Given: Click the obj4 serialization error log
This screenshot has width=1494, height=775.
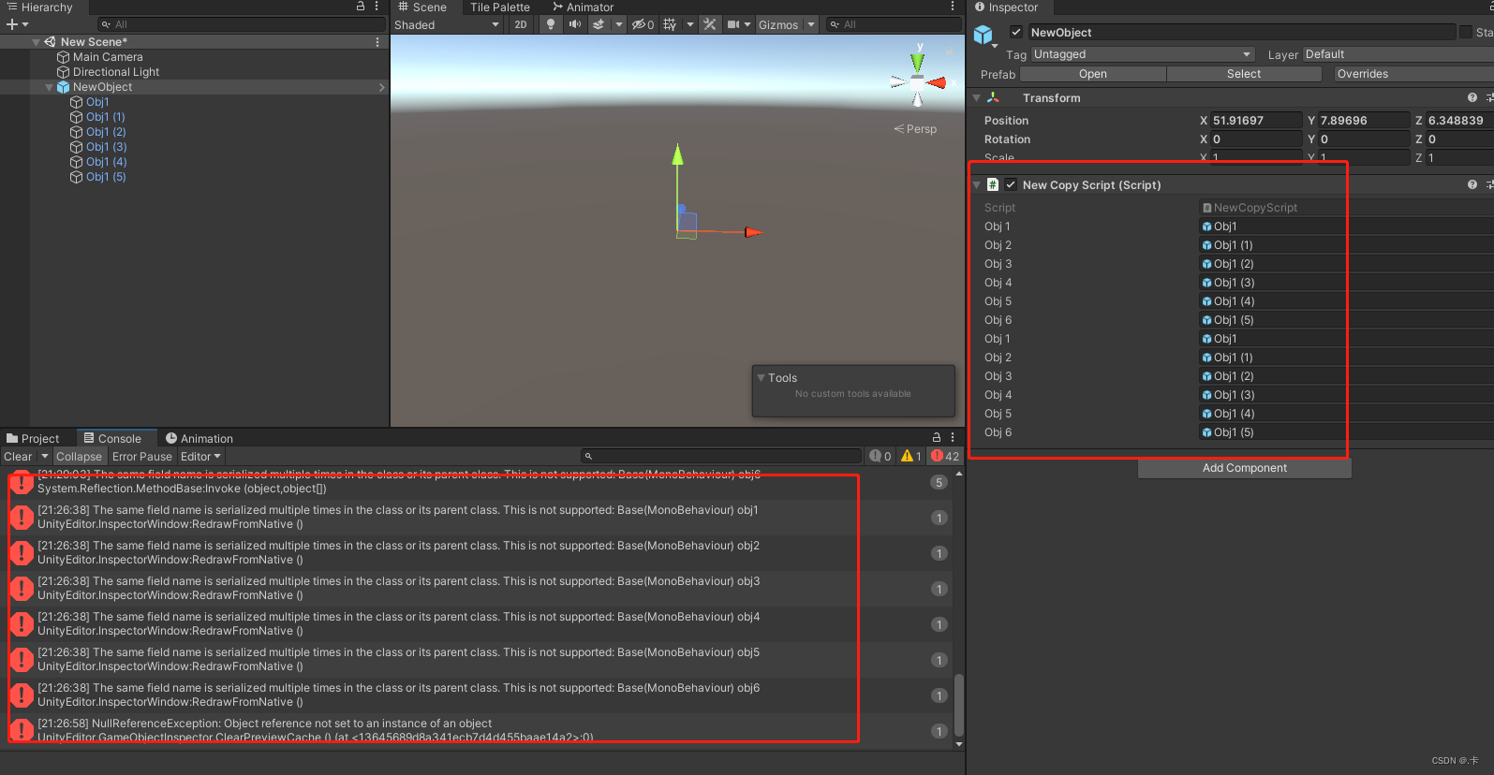Looking at the screenshot, I should pyautogui.click(x=478, y=624).
